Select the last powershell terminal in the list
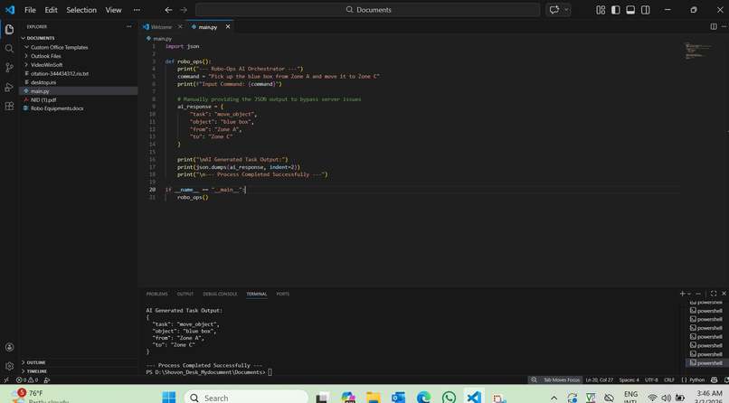Viewport: 729px width, 403px height. (x=706, y=363)
